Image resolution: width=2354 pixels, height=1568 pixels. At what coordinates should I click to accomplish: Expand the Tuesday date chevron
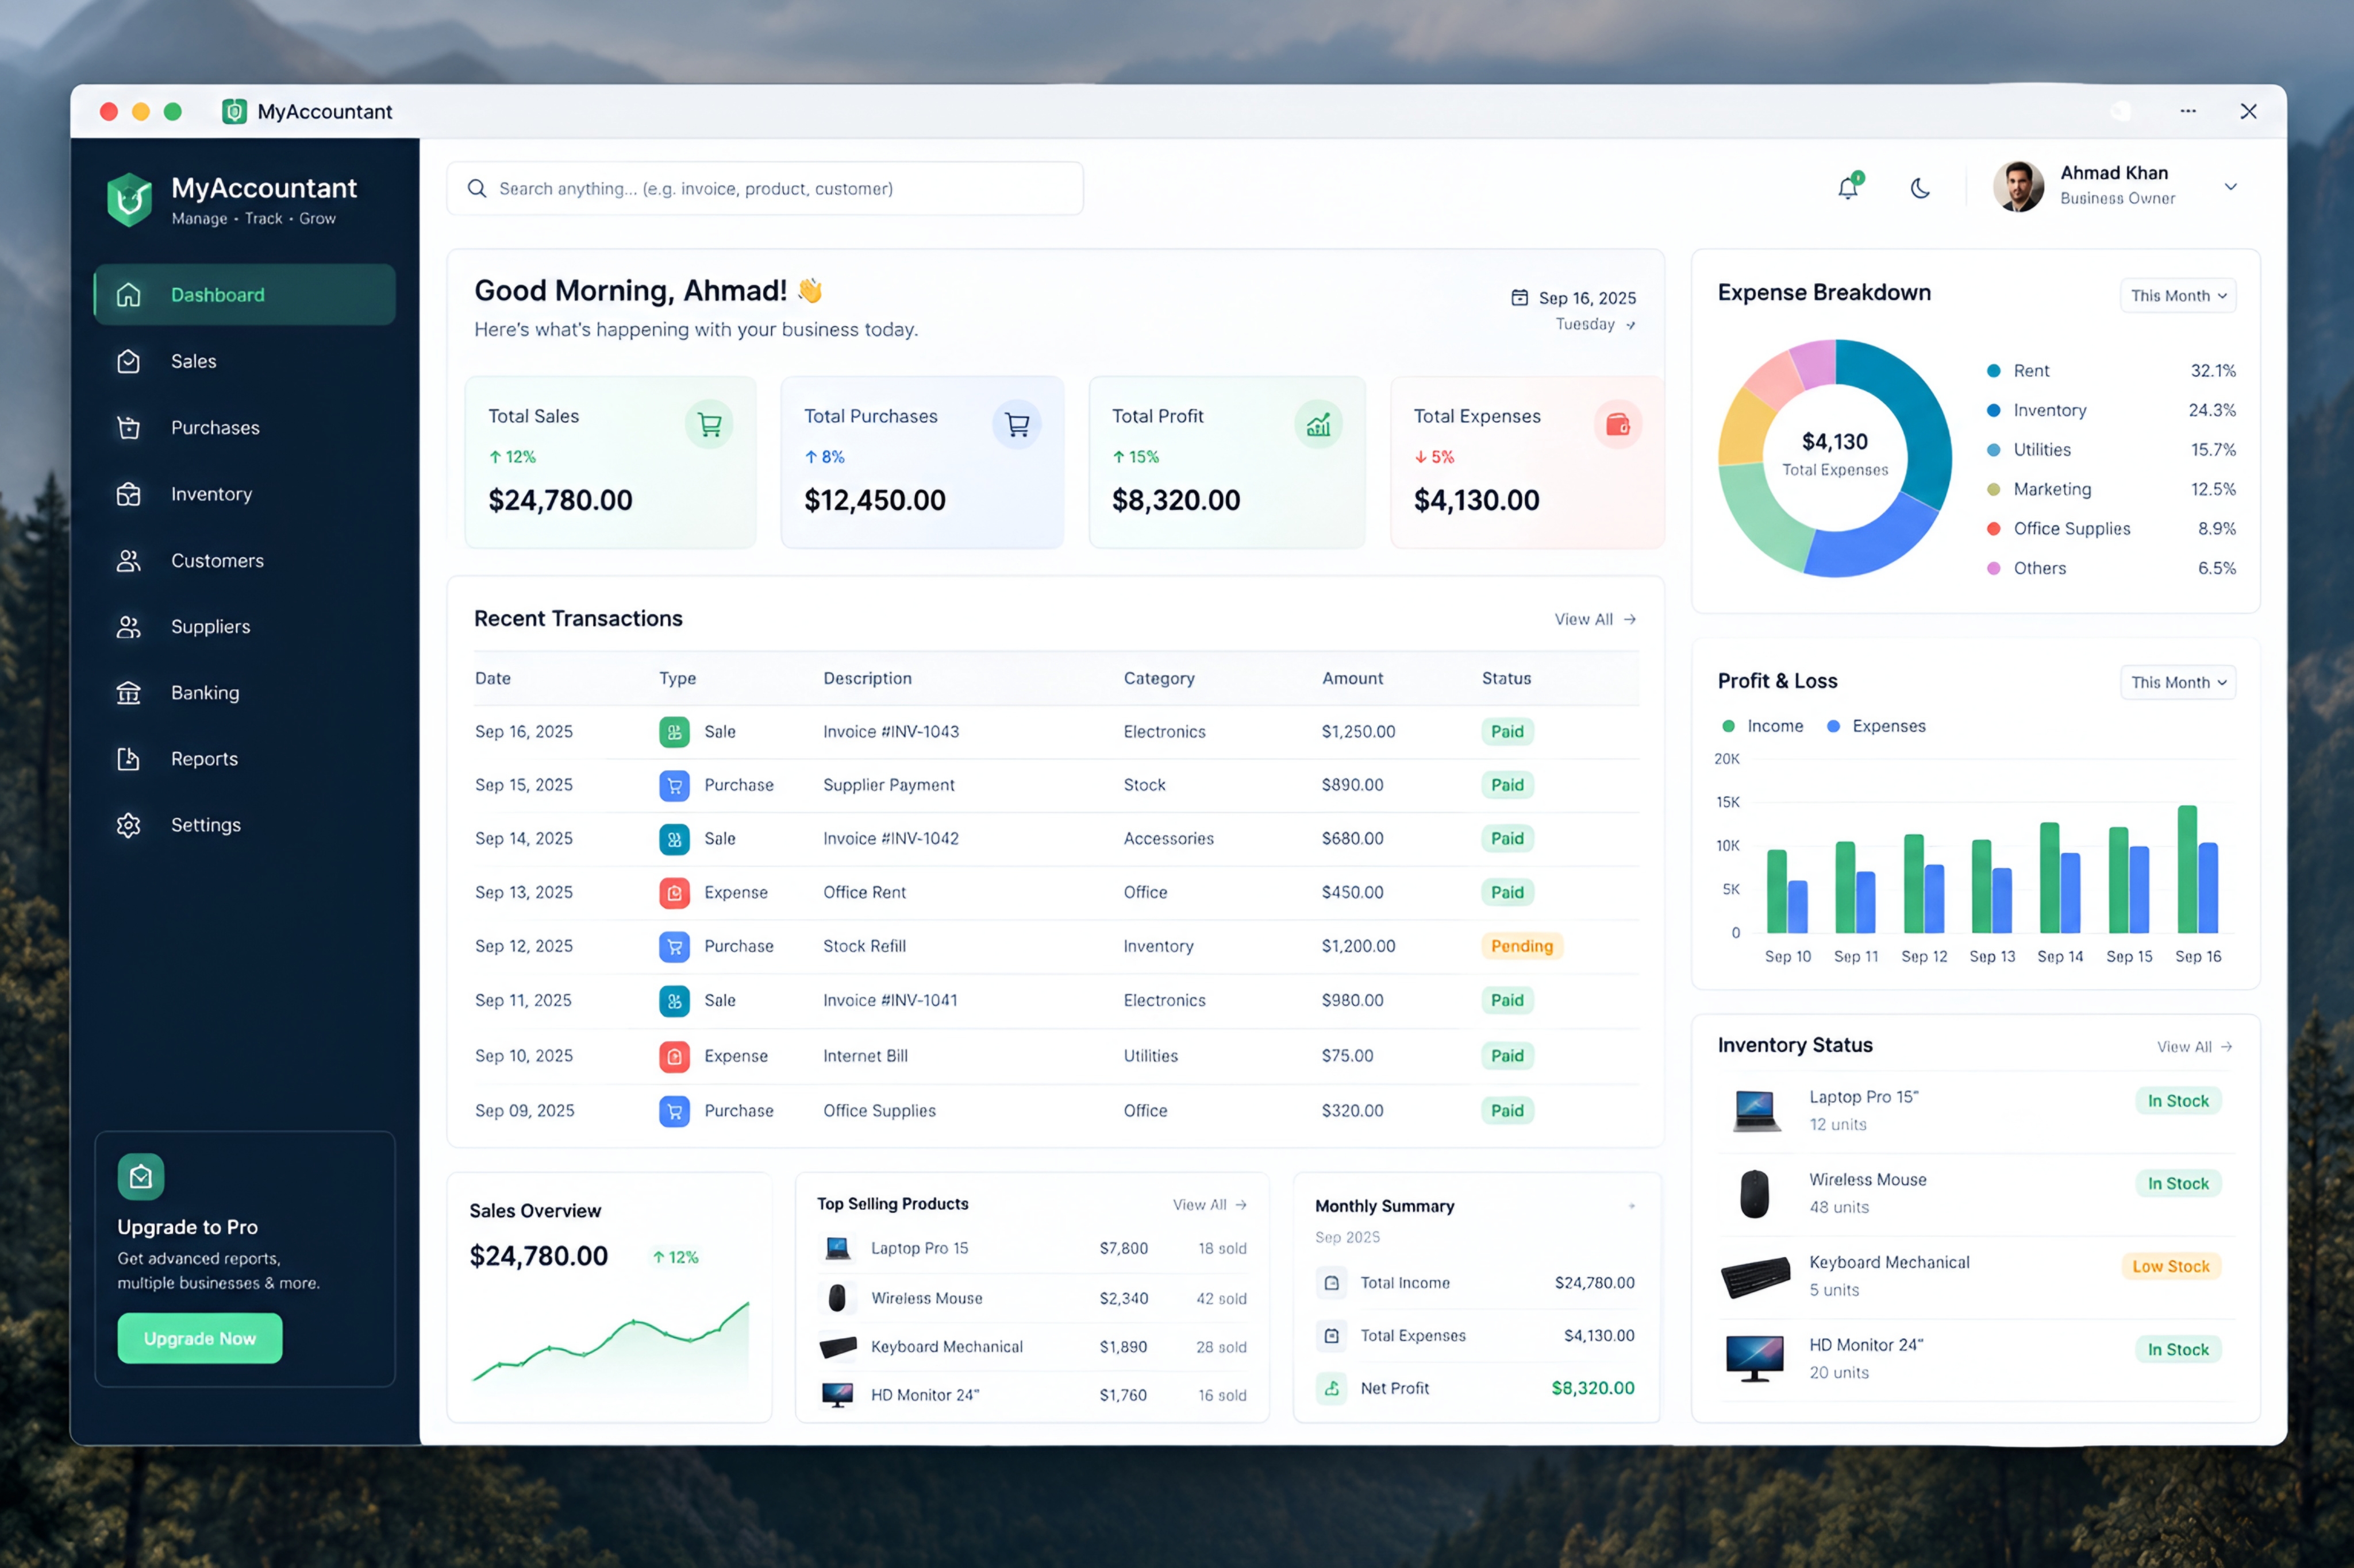[x=1630, y=325]
